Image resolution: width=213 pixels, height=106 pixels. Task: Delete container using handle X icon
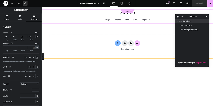coord(131,11)
